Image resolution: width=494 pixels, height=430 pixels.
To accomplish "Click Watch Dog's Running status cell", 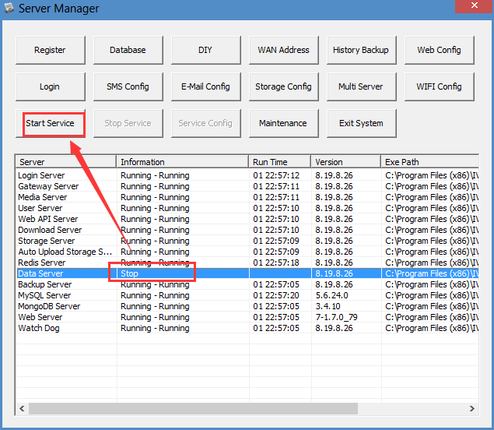I will pos(183,329).
